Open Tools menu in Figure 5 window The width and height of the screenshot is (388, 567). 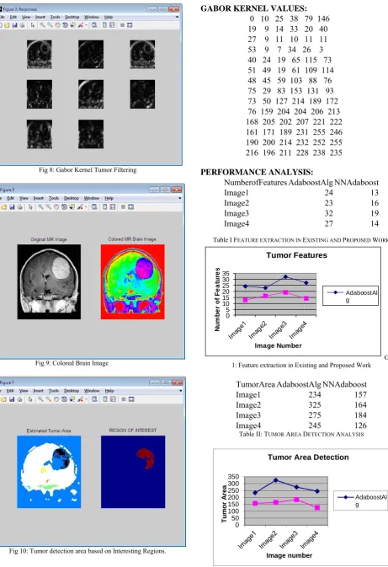[x=54, y=198]
